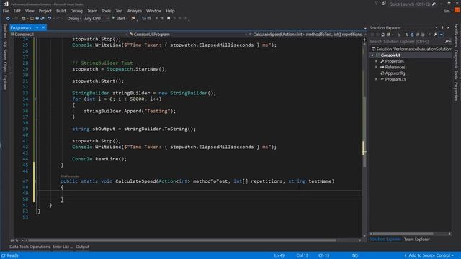
Task: Click the green Start debugging button
Action: (x=119, y=19)
